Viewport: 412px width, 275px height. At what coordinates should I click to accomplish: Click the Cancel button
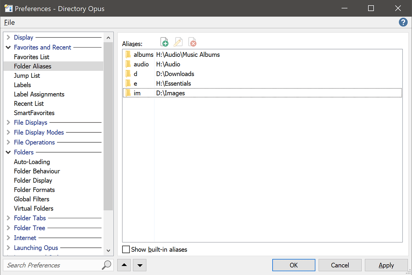point(340,265)
